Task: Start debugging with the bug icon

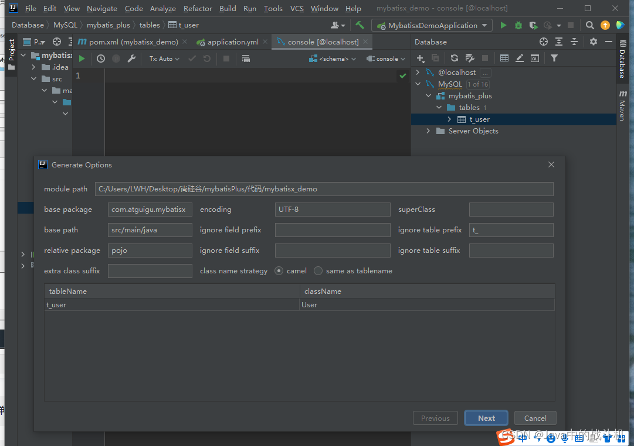Action: click(x=518, y=25)
